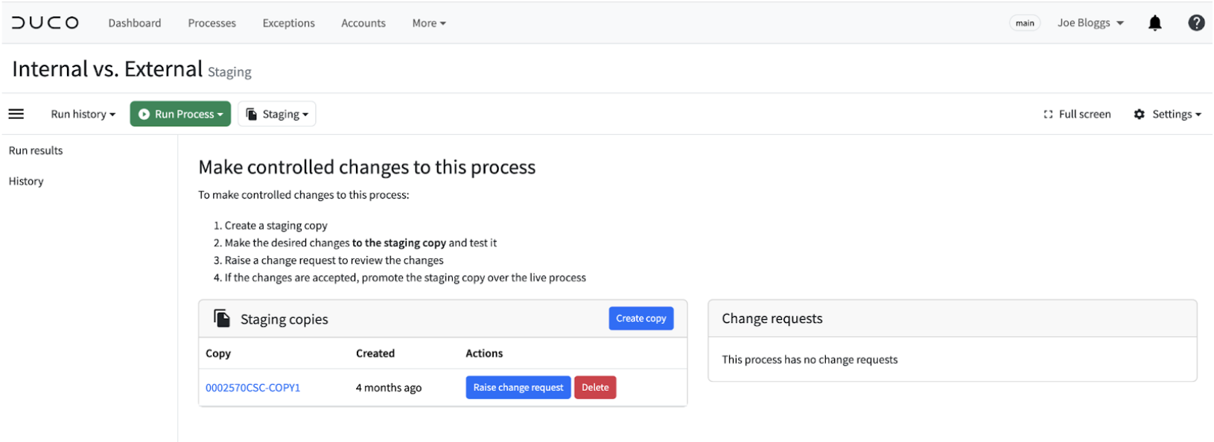This screenshot has height=442, width=1214.
Task: Open the 0002570CSC-COPY1 link
Action: (x=253, y=388)
